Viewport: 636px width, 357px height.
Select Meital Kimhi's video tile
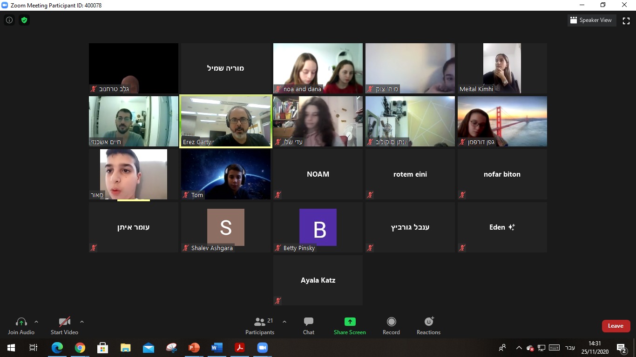[502, 68]
